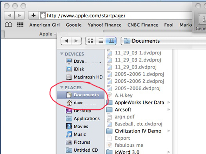The width and height of the screenshot is (206, 154).
Task: Open the Documents location popup menu
Action: tap(163, 41)
